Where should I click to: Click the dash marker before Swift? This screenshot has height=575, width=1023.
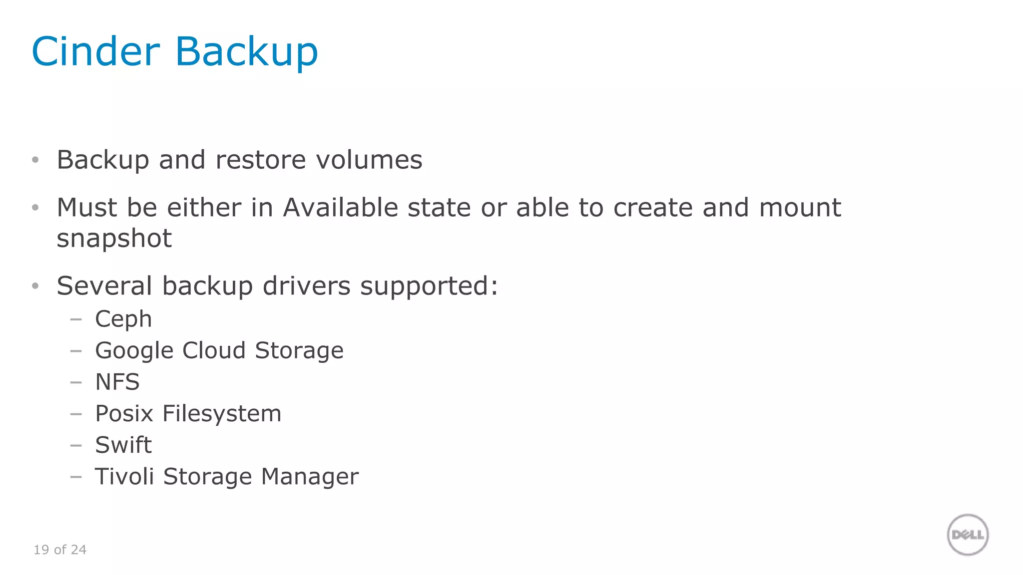coord(76,445)
